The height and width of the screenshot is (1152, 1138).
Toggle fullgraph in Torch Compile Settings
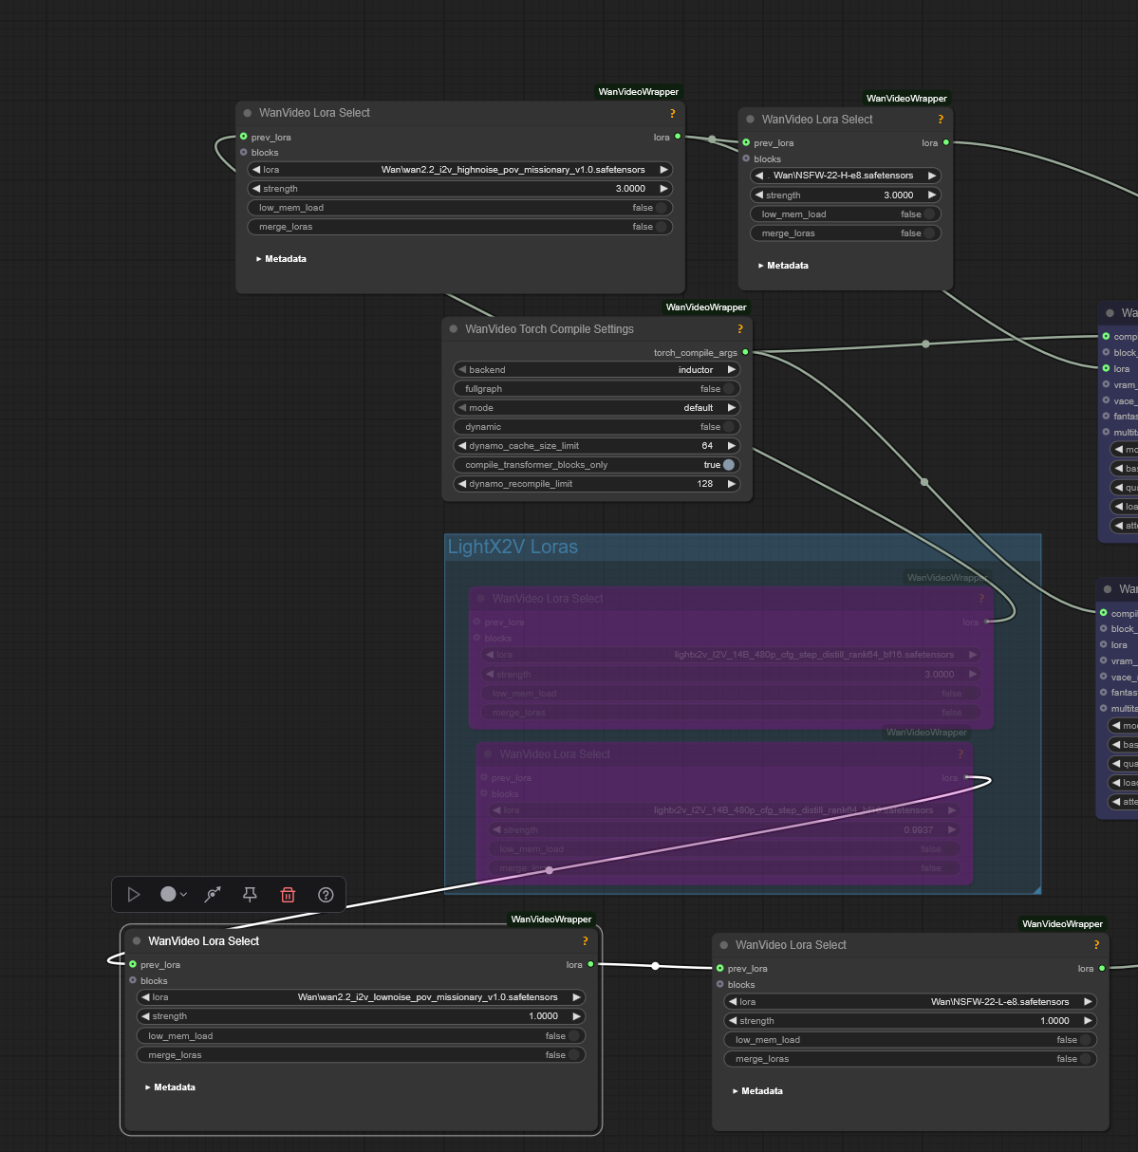click(728, 389)
